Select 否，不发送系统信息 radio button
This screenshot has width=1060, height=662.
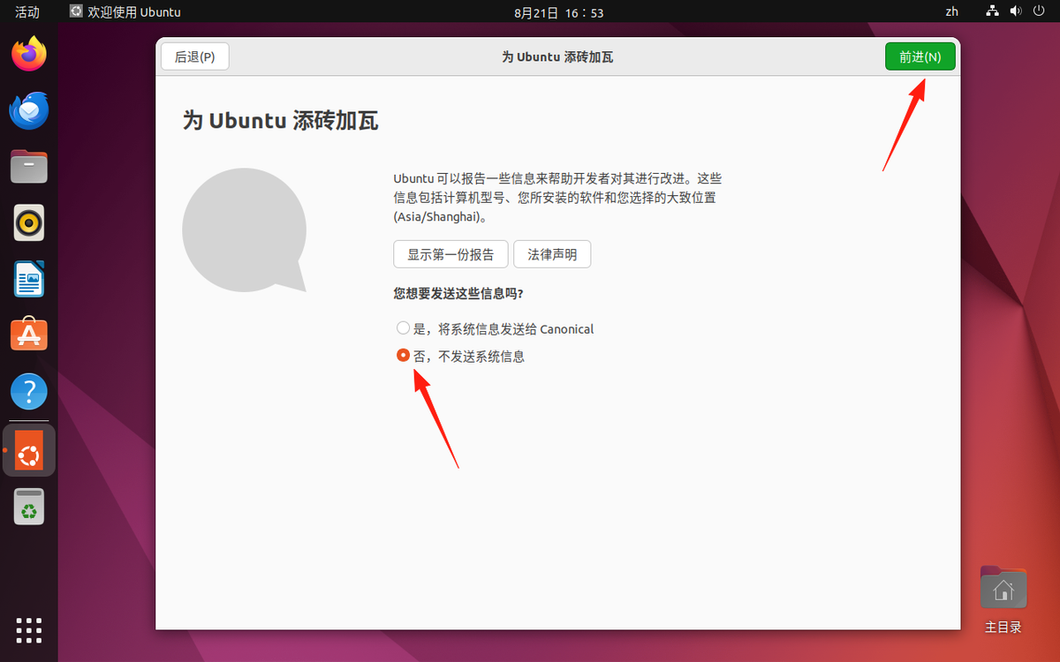tap(404, 356)
